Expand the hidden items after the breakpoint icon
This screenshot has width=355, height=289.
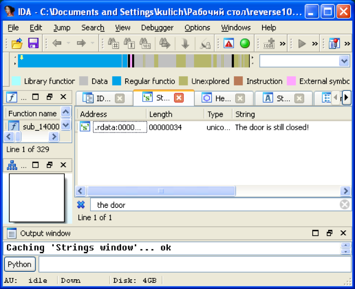(348, 44)
